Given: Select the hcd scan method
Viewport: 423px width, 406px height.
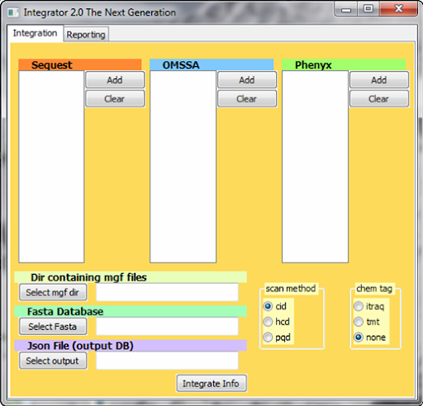Looking at the screenshot, I should point(276,322).
